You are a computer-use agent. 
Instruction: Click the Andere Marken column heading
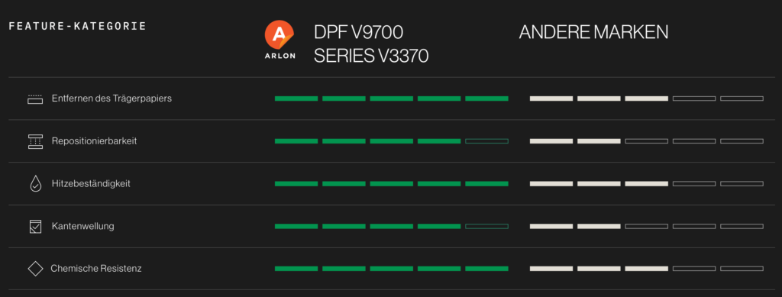593,32
